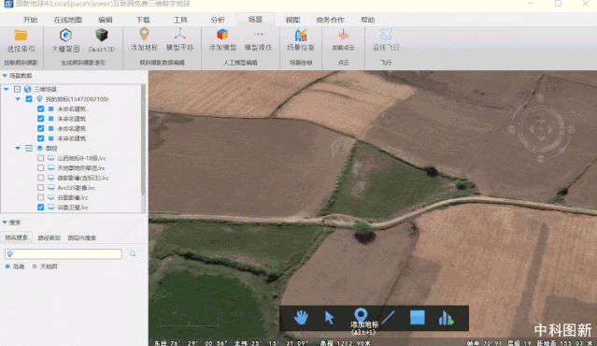The height and width of the screenshot is (346, 597).
Task: Launch 沿线飞行 airplane tool
Action: point(386,35)
